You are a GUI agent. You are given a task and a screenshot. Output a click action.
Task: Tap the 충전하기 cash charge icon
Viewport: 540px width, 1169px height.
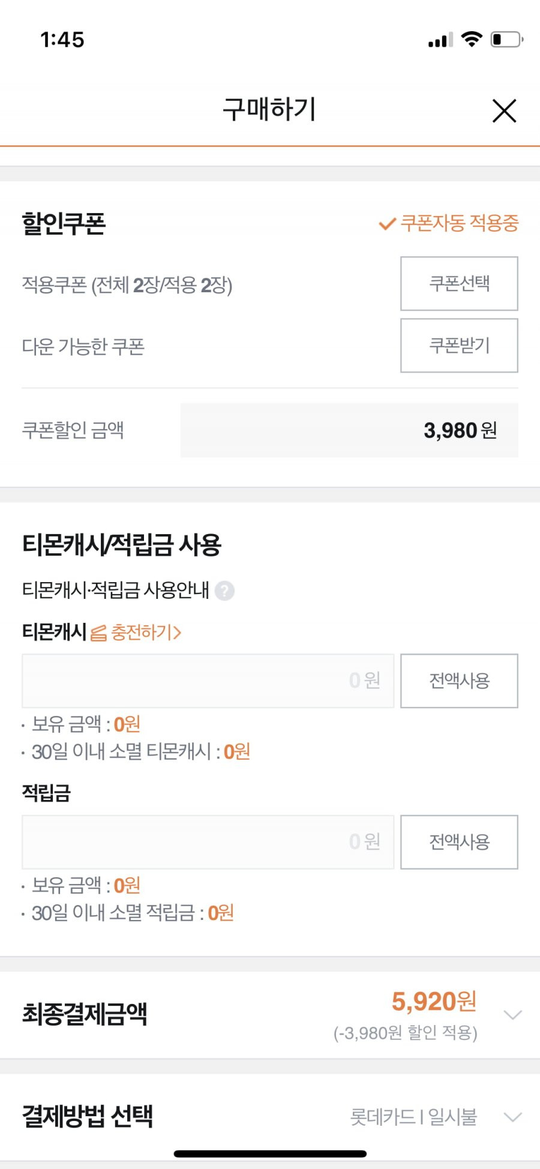click(98, 633)
